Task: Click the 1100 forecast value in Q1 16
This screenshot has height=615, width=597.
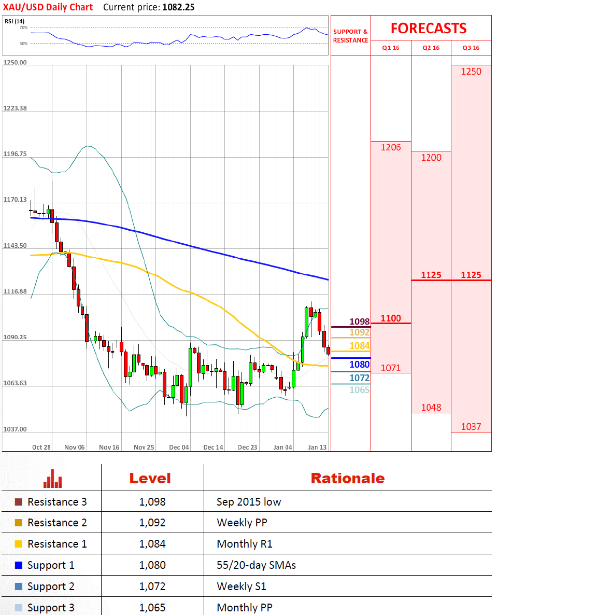Action: (x=391, y=318)
